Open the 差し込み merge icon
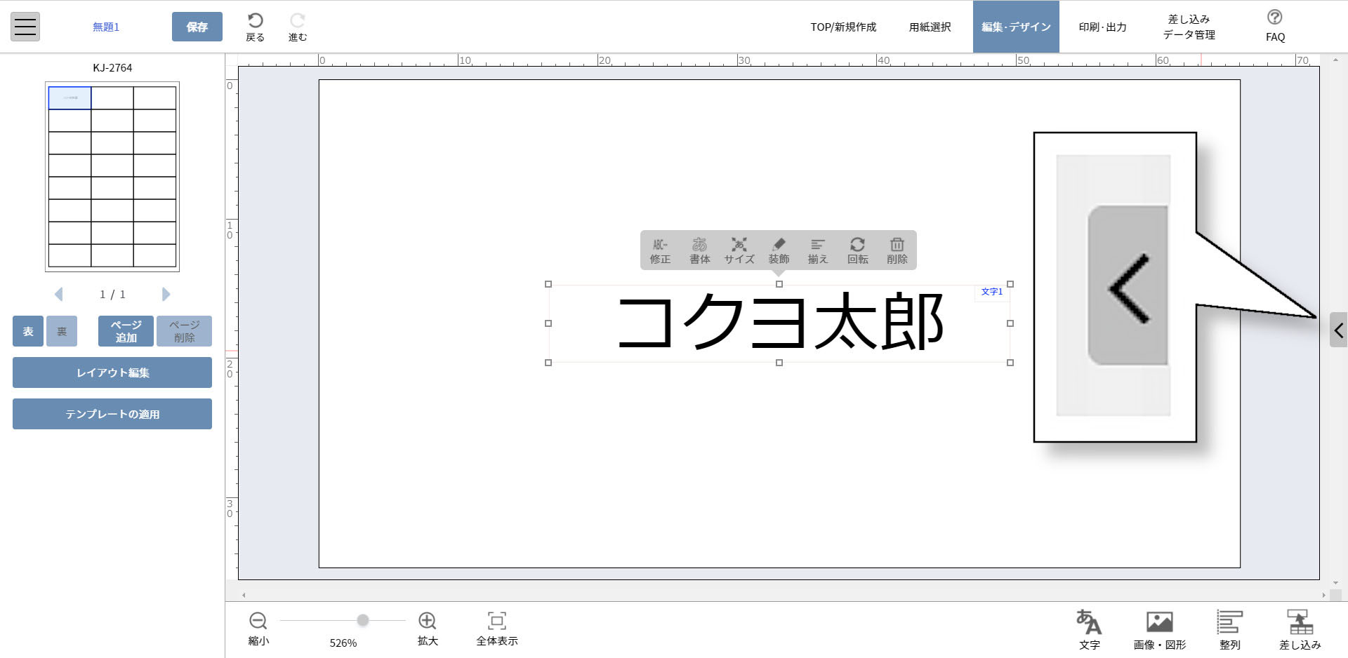This screenshot has width=1348, height=658. click(1300, 628)
